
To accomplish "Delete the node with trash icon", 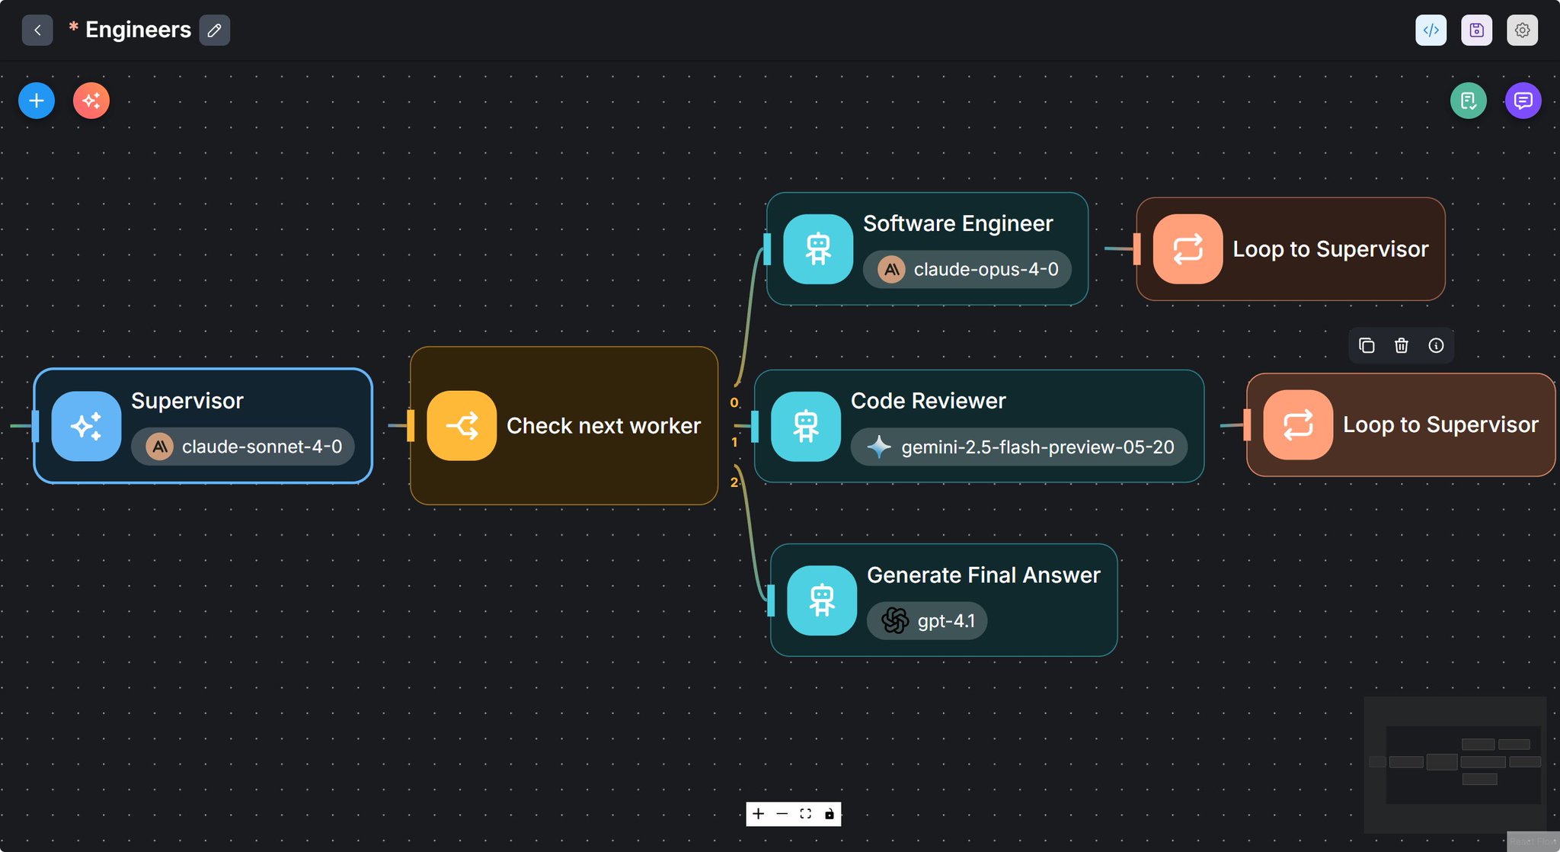I will coord(1401,346).
